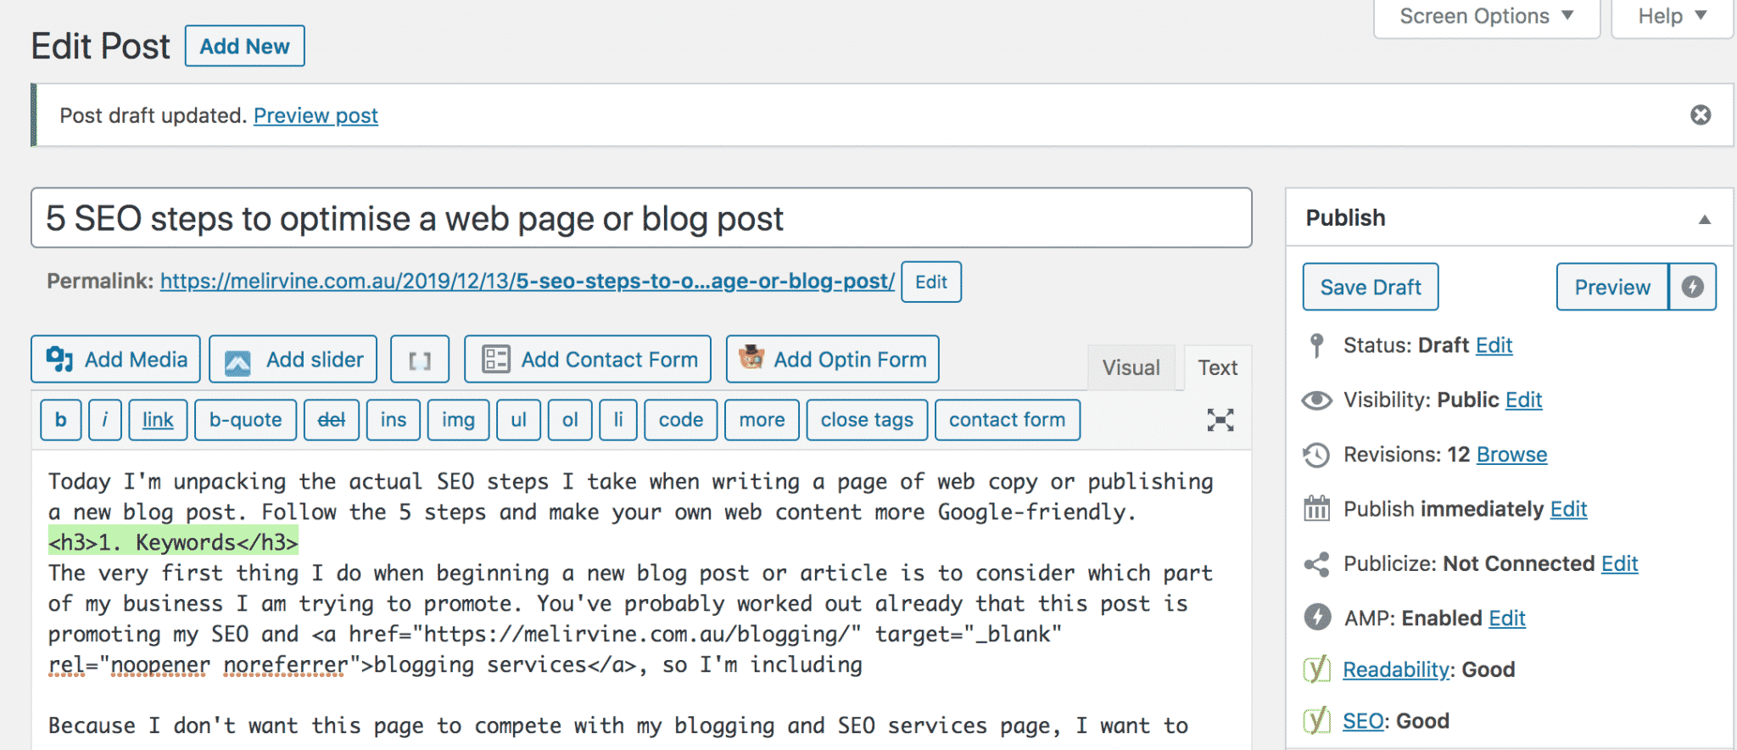Screen dimensions: 1737x750
Task: Click the Visibility eye icon
Action: (1316, 400)
